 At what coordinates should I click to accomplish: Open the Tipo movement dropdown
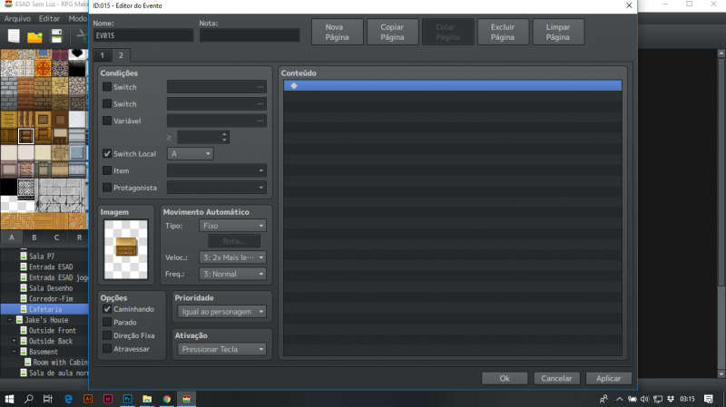click(x=233, y=226)
